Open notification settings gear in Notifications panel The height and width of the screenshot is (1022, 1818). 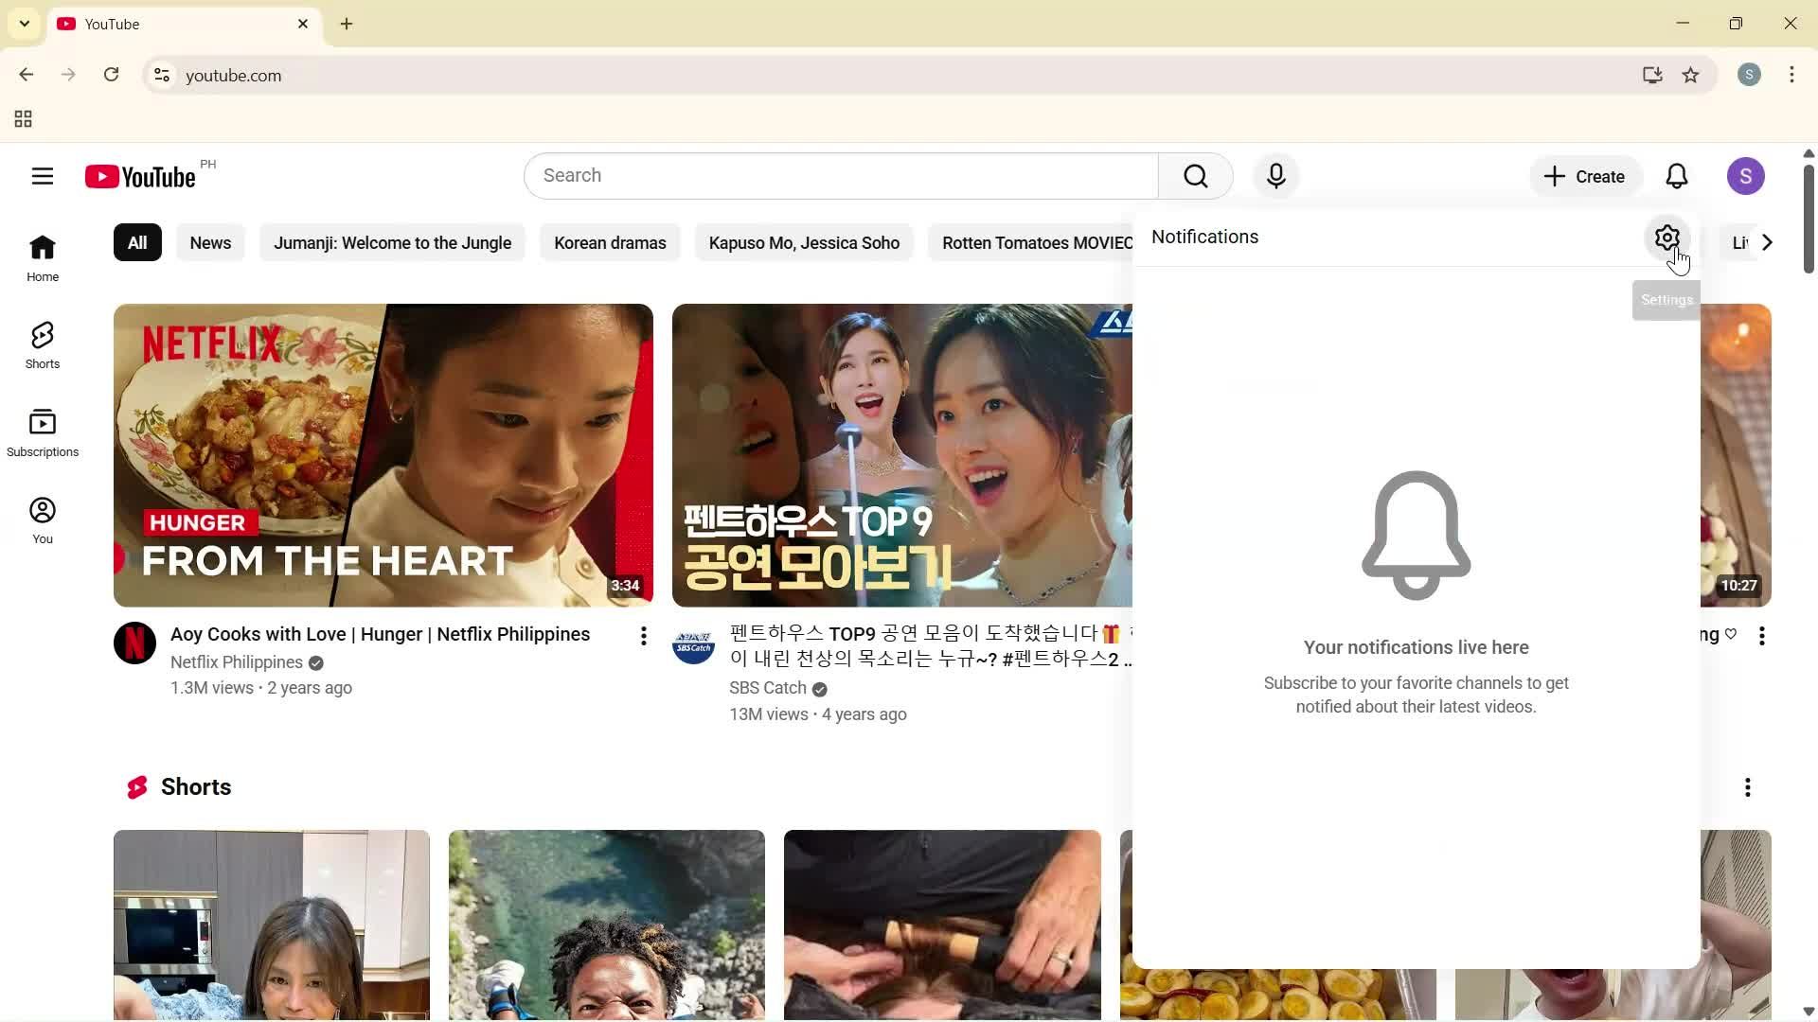[x=1666, y=238]
